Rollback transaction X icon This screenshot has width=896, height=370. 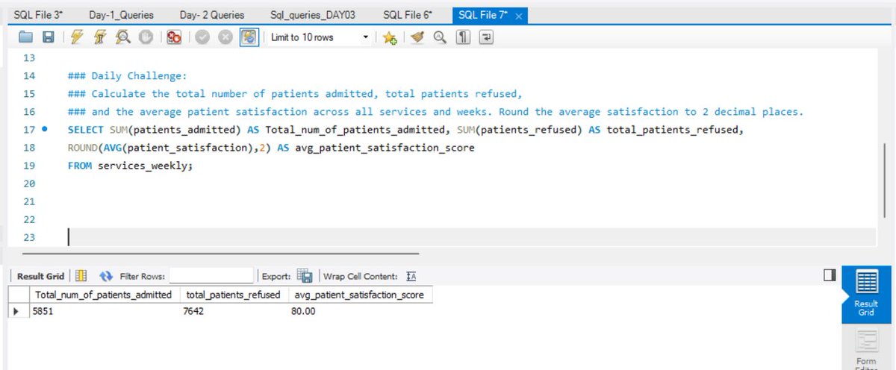pos(225,37)
